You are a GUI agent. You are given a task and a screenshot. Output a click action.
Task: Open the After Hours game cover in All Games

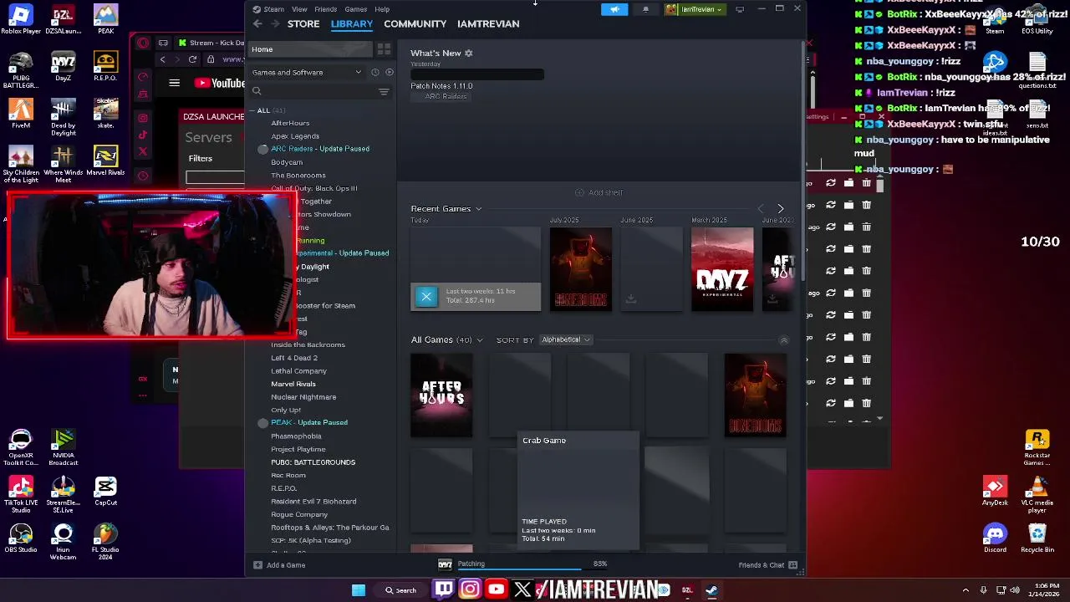pyautogui.click(x=441, y=395)
